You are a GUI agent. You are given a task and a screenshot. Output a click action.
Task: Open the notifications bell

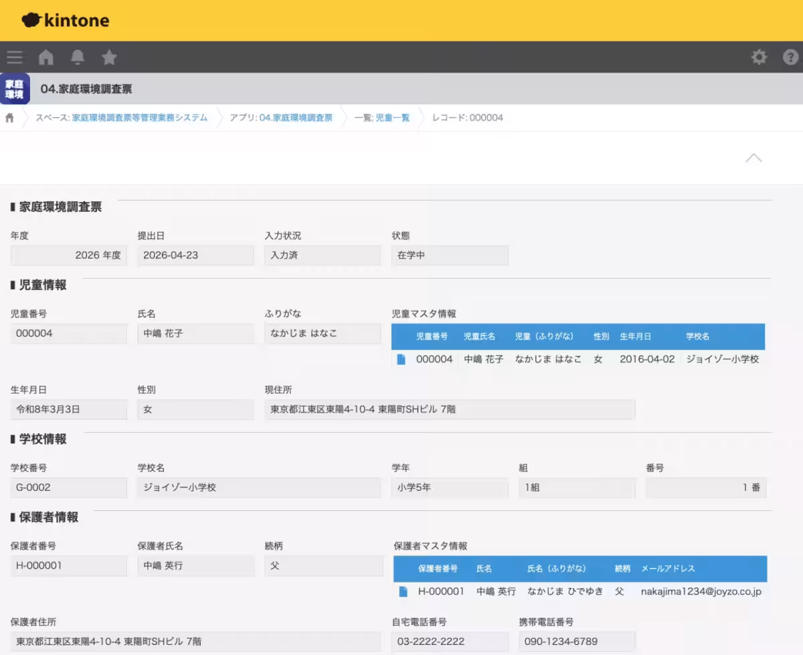coord(78,58)
